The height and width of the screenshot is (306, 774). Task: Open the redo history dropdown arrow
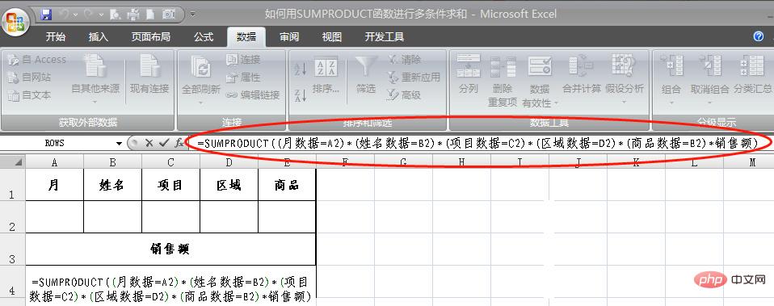point(101,15)
